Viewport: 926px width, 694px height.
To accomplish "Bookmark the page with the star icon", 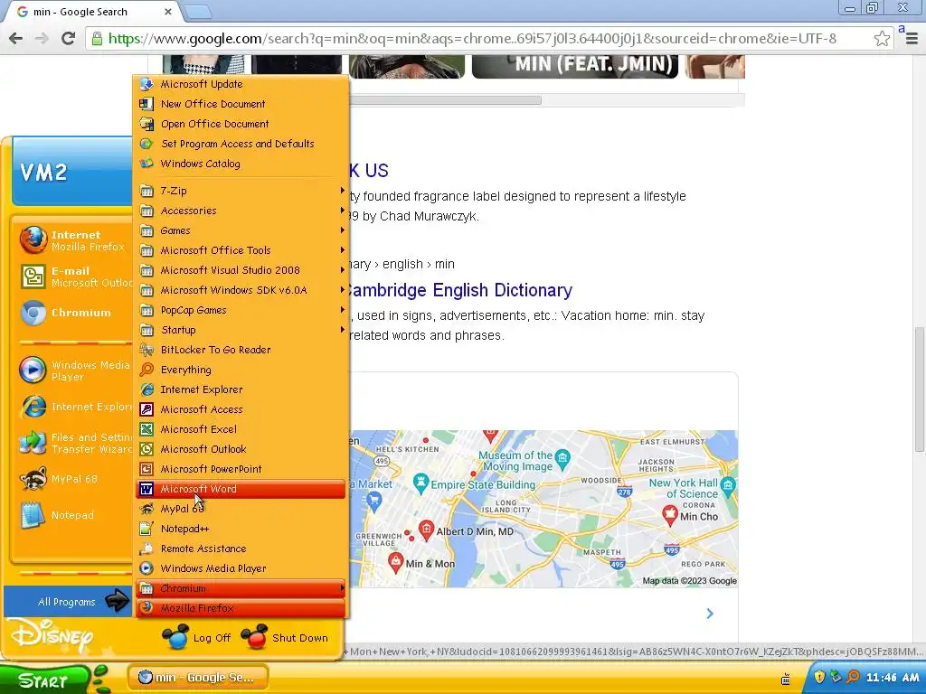I will click(x=882, y=39).
